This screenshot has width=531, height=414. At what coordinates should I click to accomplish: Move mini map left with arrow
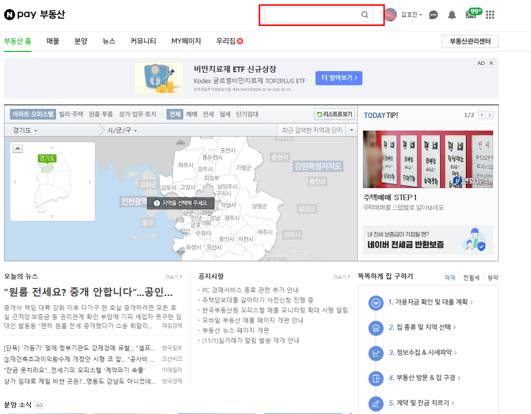pos(15,182)
